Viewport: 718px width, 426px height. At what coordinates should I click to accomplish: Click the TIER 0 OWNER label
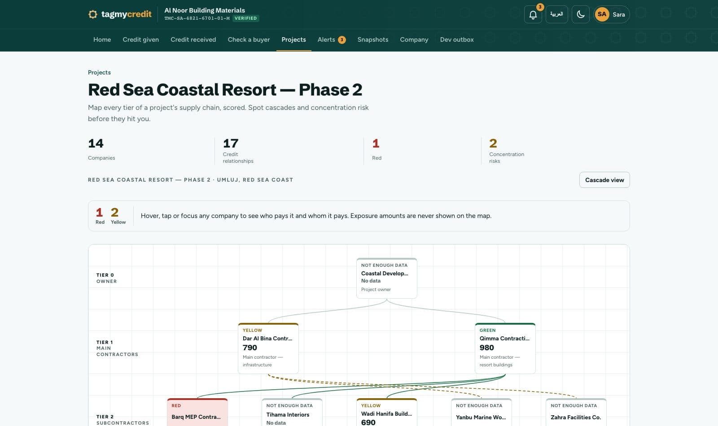tap(106, 278)
